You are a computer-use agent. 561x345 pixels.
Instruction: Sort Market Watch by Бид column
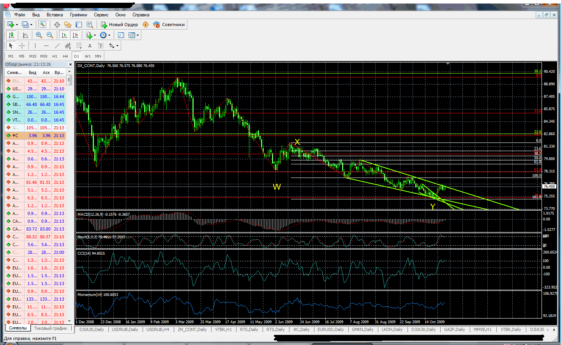(x=32, y=72)
